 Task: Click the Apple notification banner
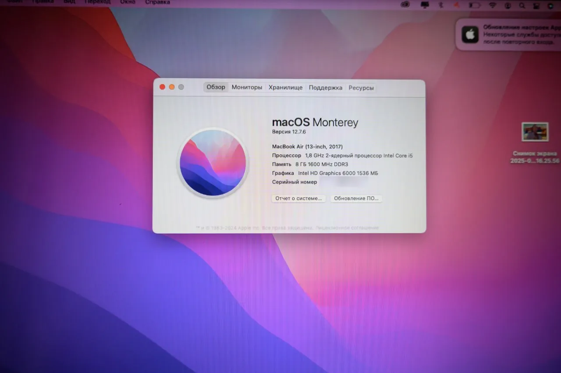coord(508,34)
